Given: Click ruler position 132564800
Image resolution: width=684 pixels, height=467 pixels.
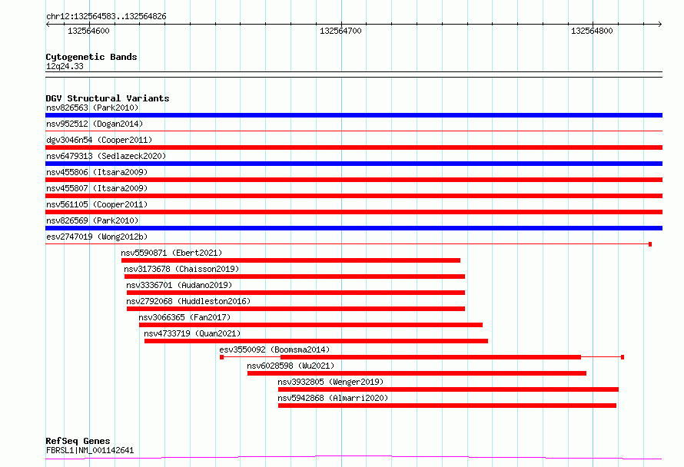Looking at the screenshot, I should click(x=592, y=31).
